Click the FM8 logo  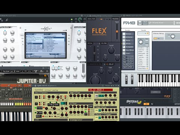click(x=129, y=23)
